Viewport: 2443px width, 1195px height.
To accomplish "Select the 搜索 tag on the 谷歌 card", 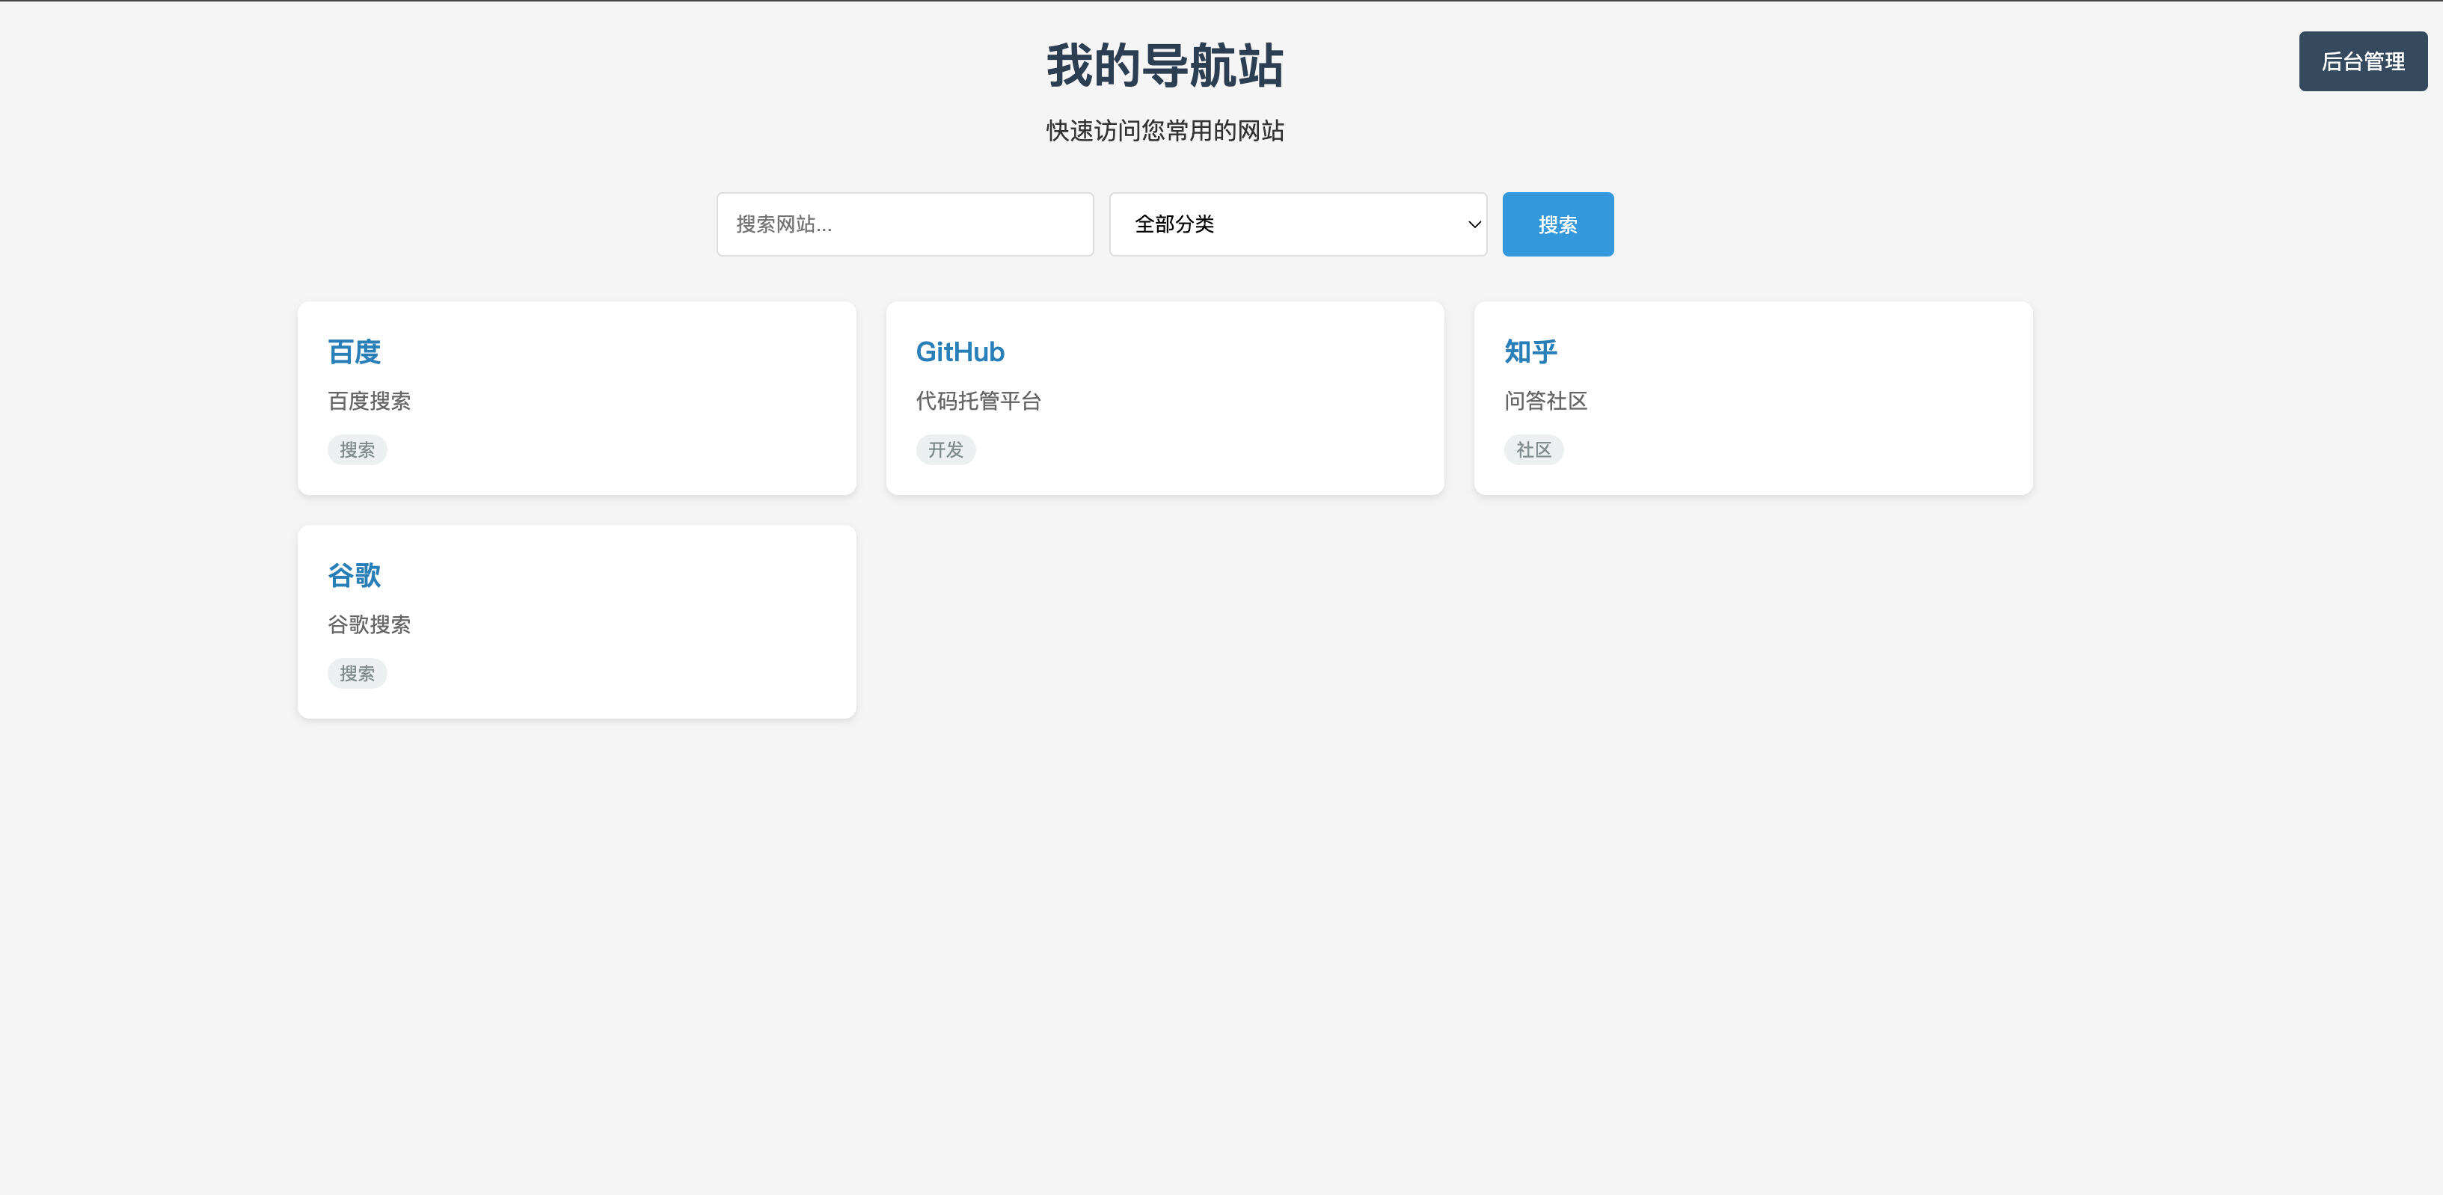I will [357, 673].
